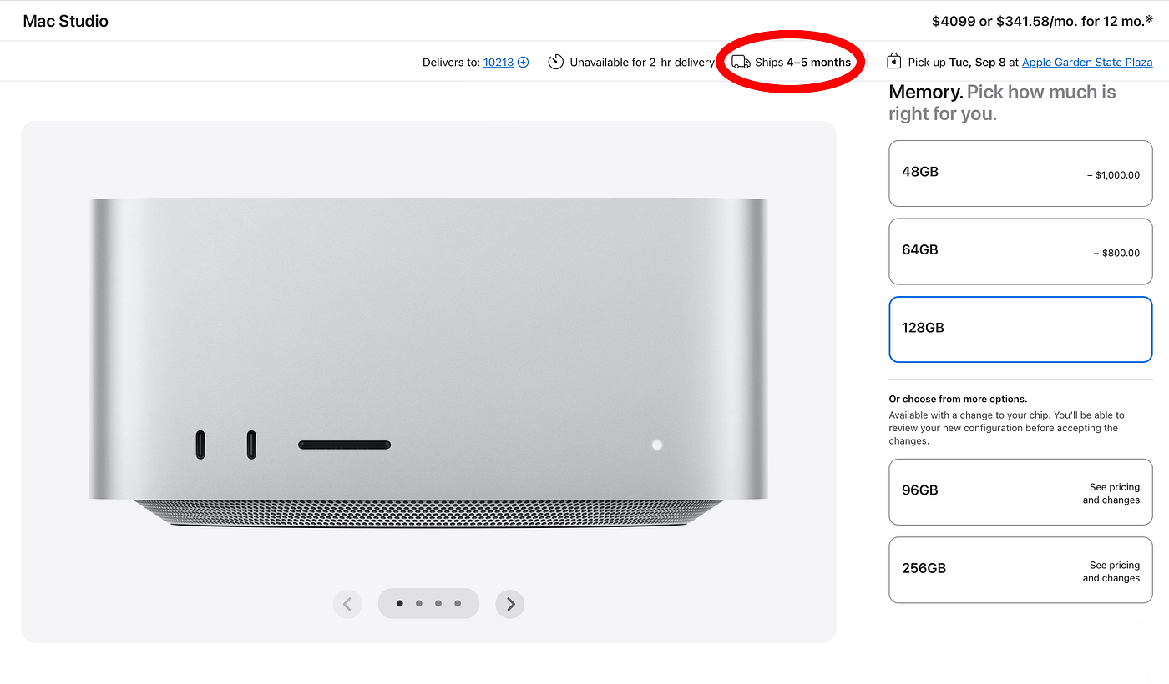Jump to the fourth gallery dot
The image size is (1169, 684).
tap(458, 604)
